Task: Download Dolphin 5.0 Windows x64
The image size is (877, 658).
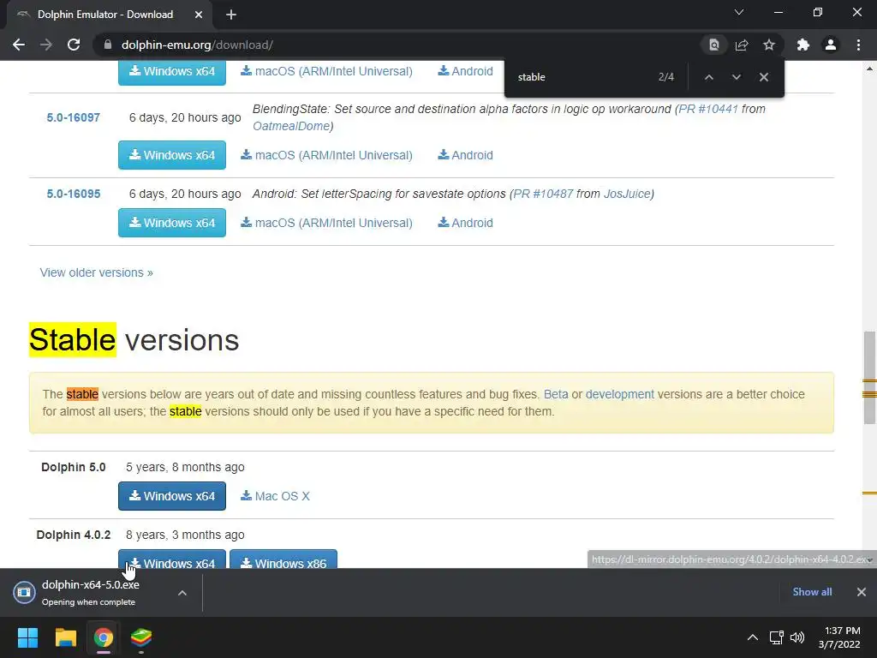Action: tap(171, 496)
